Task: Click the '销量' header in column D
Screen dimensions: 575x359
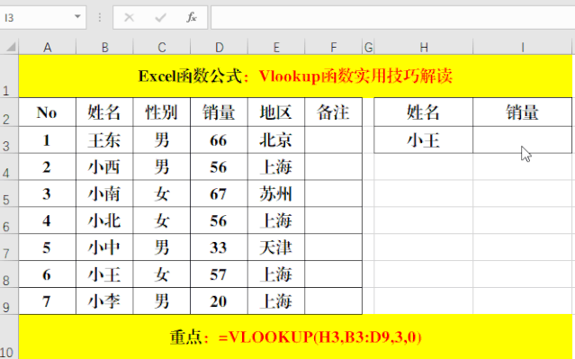Action: (x=219, y=112)
